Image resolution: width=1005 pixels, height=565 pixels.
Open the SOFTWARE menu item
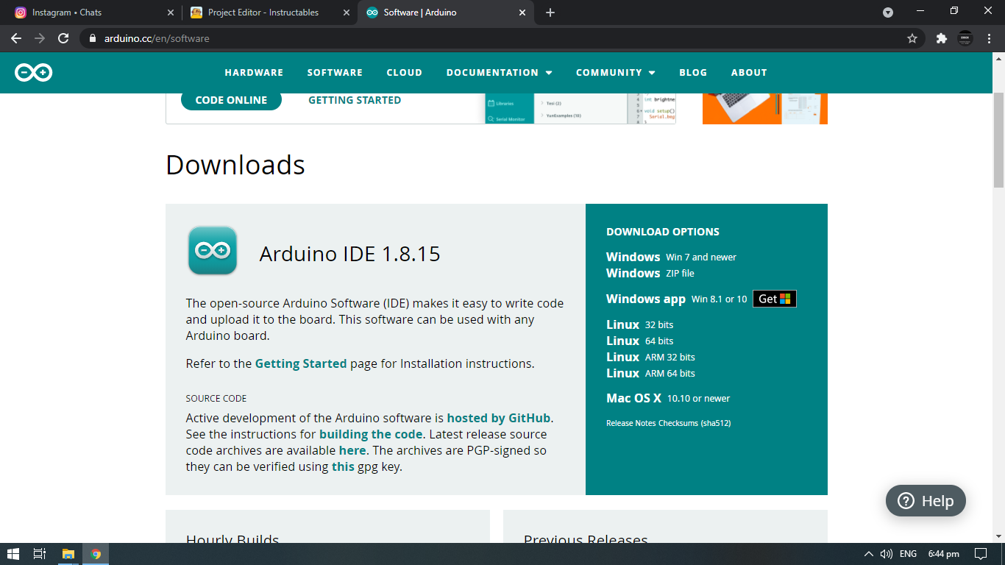(x=335, y=72)
